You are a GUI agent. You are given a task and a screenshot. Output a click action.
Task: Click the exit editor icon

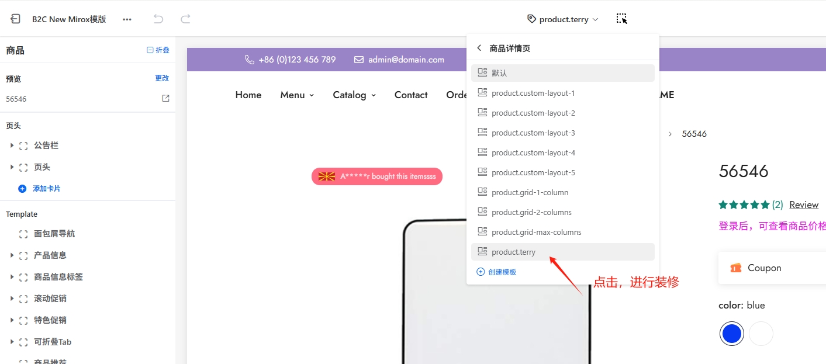[x=16, y=19]
